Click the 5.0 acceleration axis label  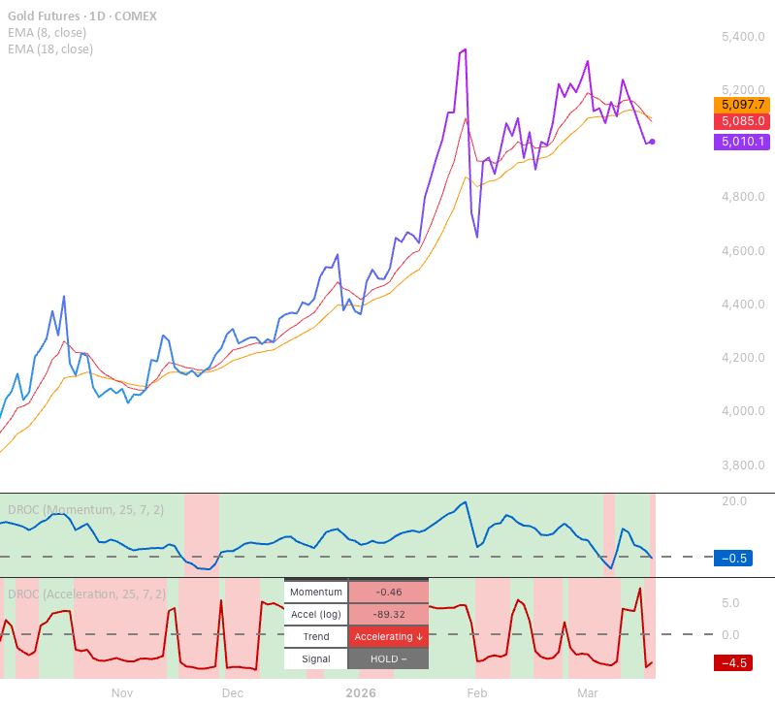pos(730,603)
